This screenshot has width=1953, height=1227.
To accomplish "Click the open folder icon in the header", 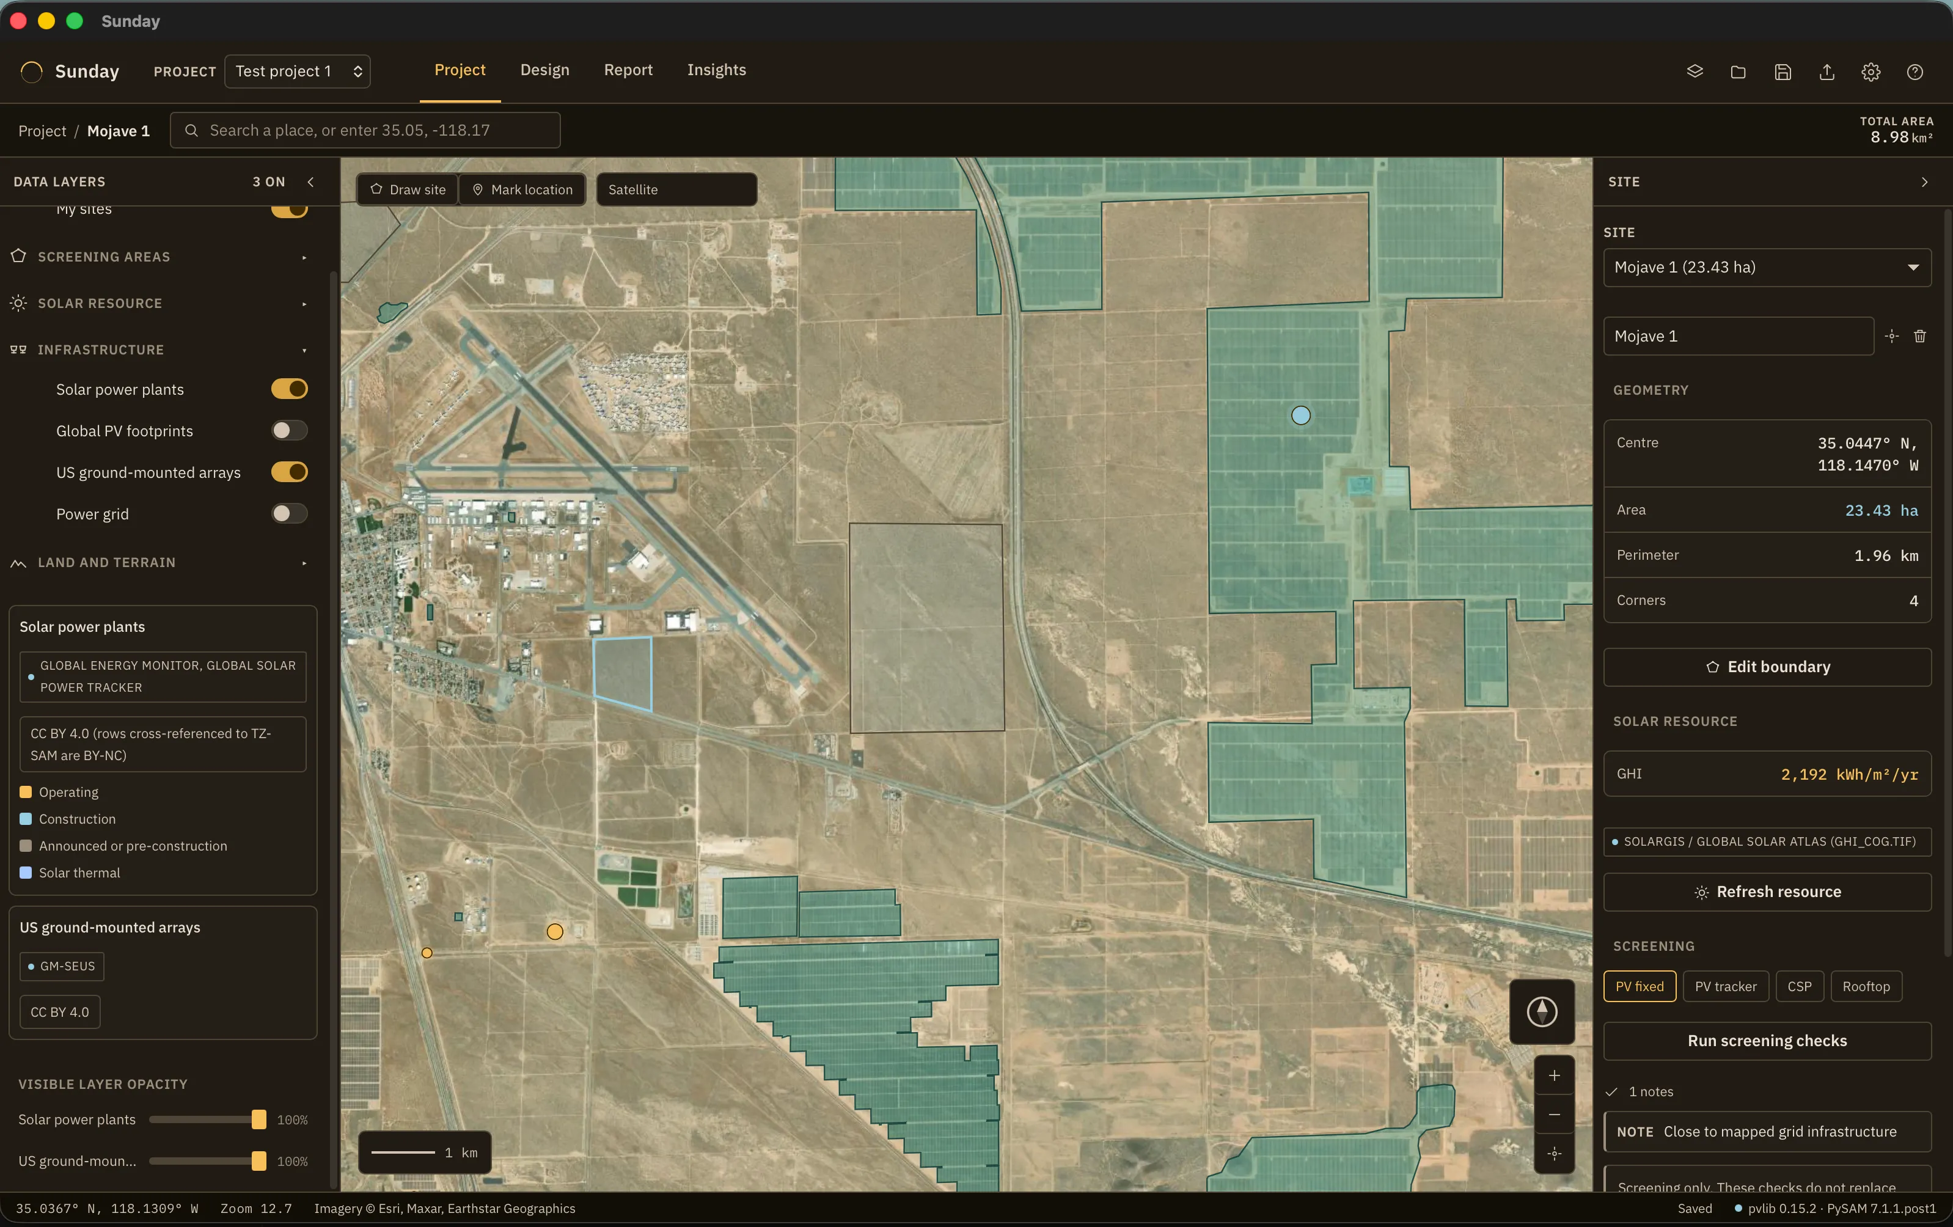I will click(1738, 71).
